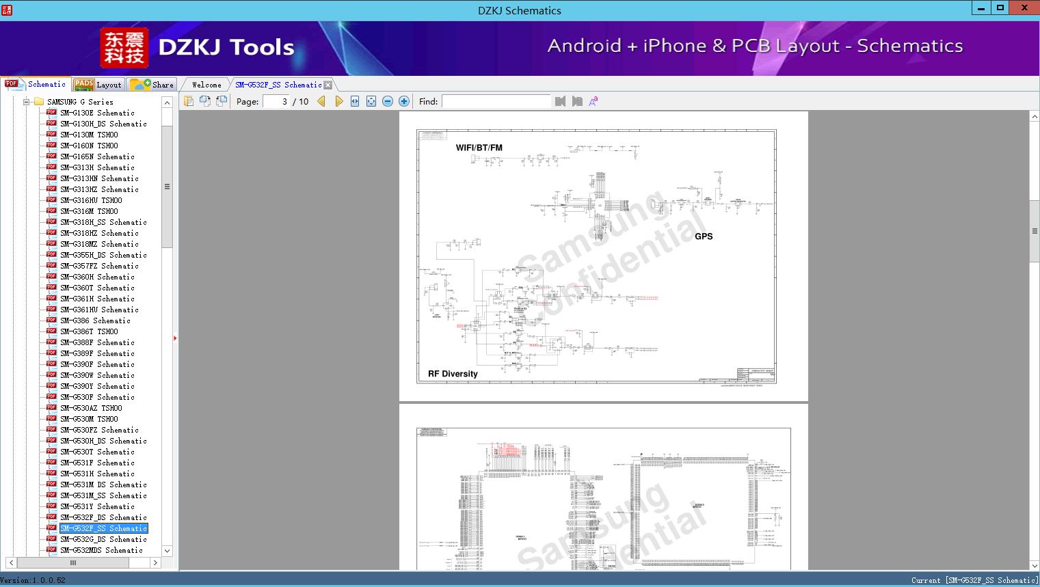The height and width of the screenshot is (587, 1040).
Task: Click the fit page icon
Action: [371, 101]
